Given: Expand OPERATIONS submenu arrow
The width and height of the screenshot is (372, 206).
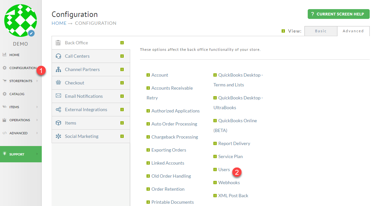Looking at the screenshot, I should (37, 120).
